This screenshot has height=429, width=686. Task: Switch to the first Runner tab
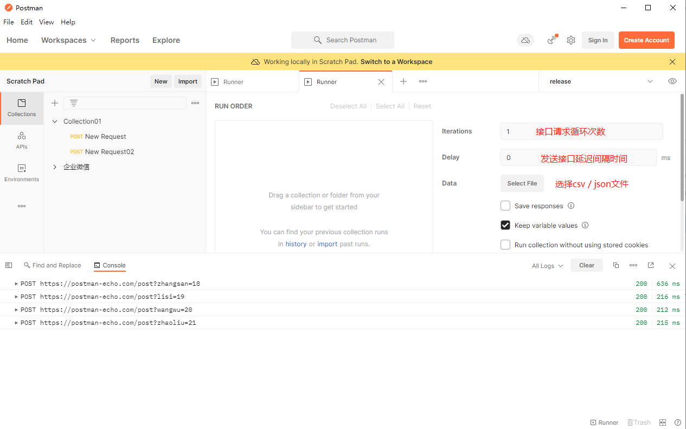tap(252, 82)
